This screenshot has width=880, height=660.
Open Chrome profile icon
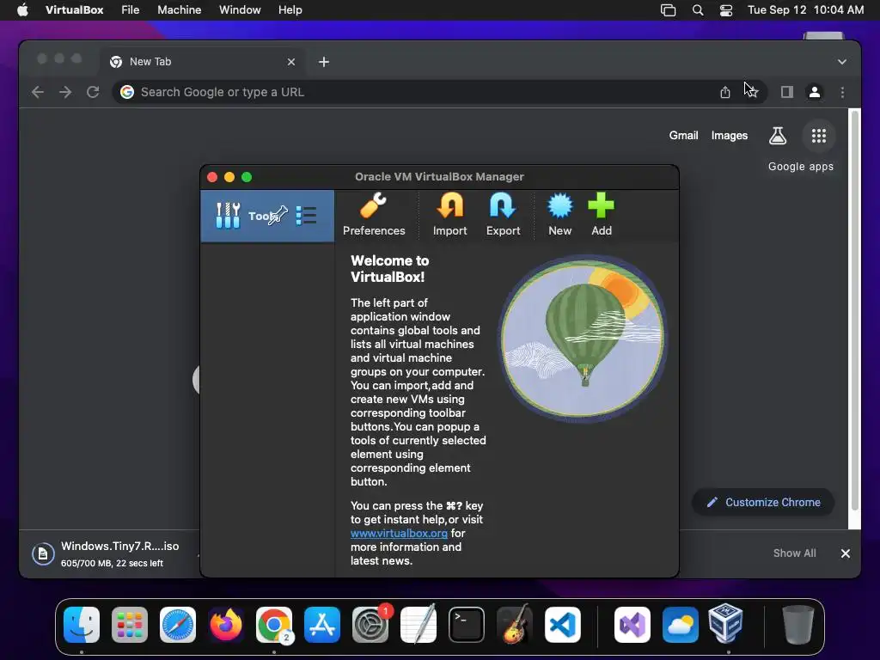click(815, 92)
